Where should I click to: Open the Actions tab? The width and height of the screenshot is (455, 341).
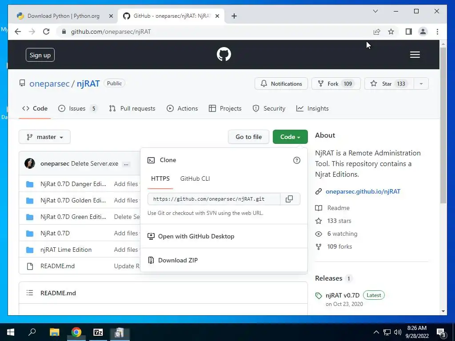pos(182,108)
